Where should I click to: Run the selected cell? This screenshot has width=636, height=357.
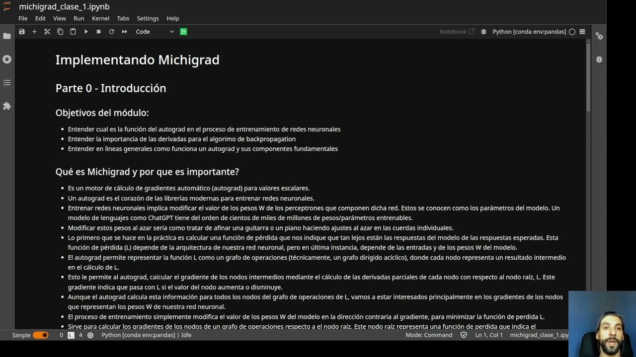[86, 32]
